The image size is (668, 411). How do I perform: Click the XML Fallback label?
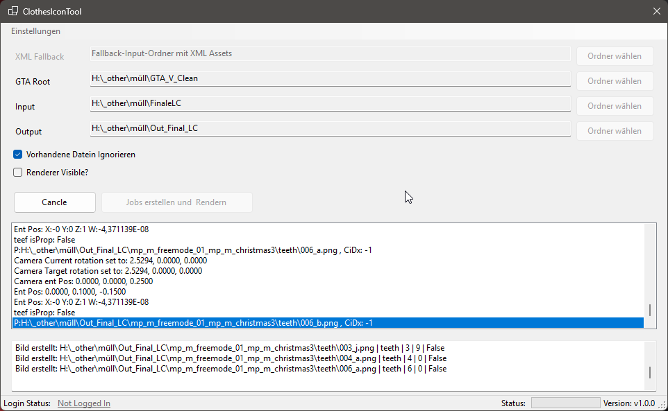pyautogui.click(x=40, y=57)
